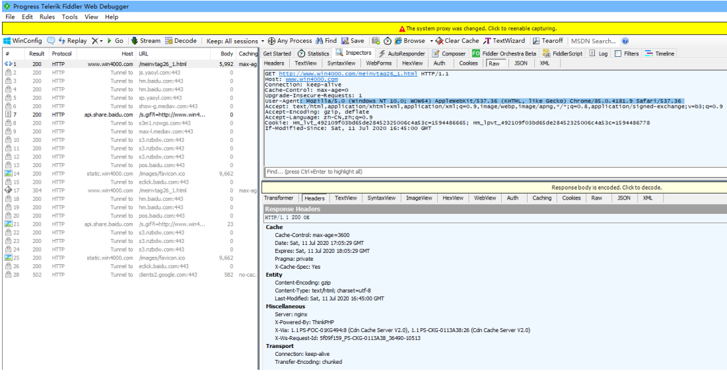Screen dimensions: 727x381
Task: Click the Cache-Control: max-age=3600 header
Action: (312, 235)
